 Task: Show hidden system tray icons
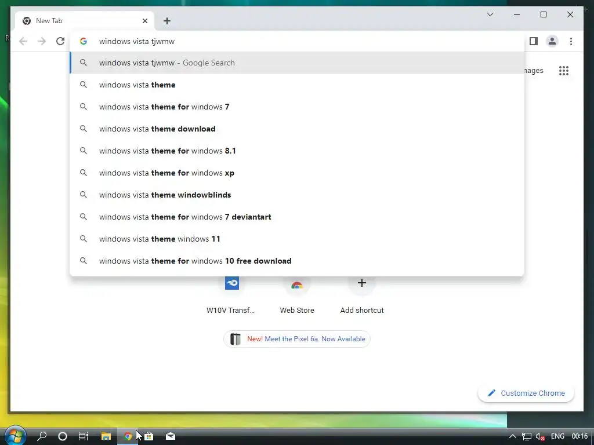click(x=512, y=437)
